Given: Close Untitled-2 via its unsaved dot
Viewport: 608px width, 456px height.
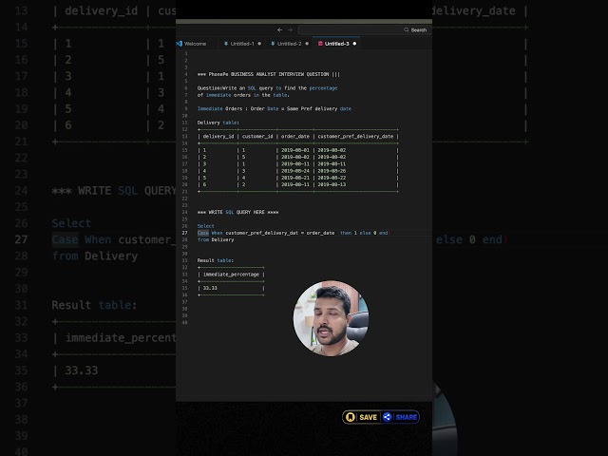Looking at the screenshot, I should 307,44.
